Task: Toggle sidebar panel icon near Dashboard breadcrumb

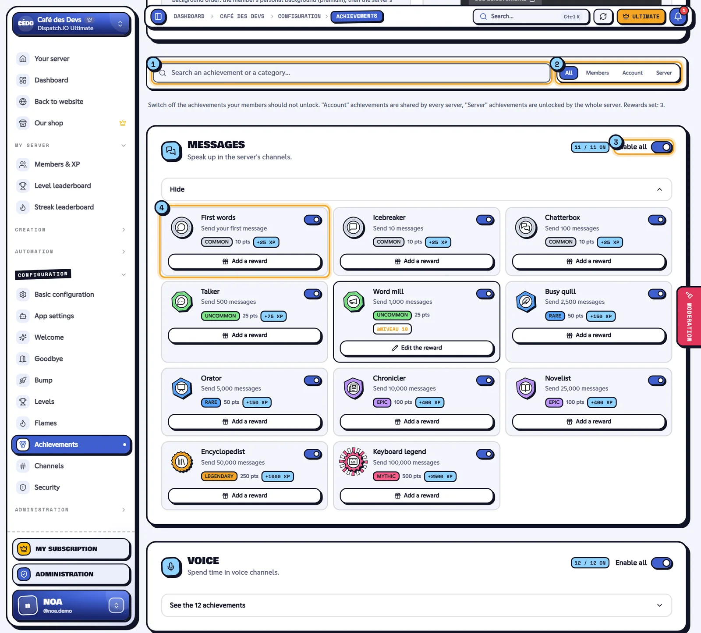Action: 158,17
